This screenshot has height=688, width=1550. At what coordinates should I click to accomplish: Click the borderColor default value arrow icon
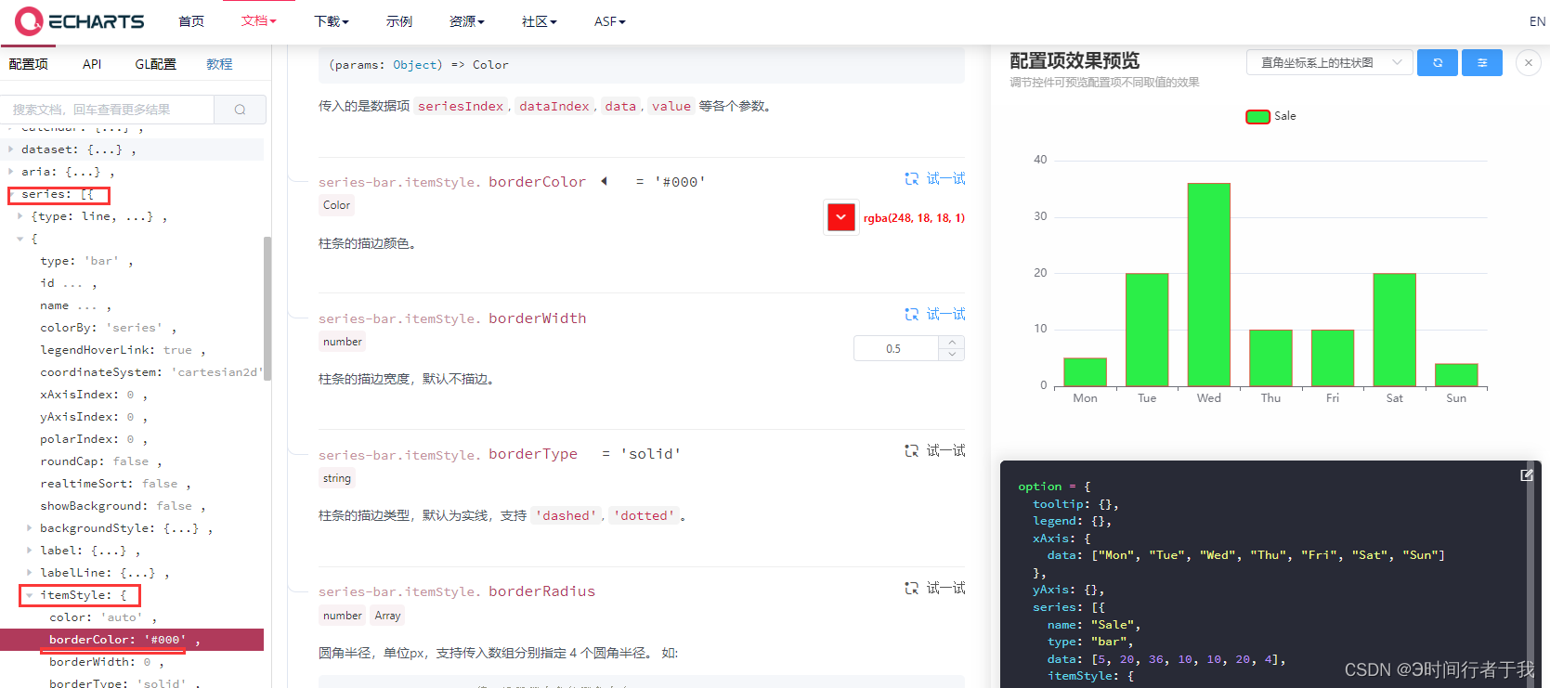[604, 181]
